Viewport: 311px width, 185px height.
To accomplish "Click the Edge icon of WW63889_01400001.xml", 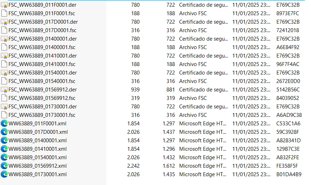I will pos(4,141).
